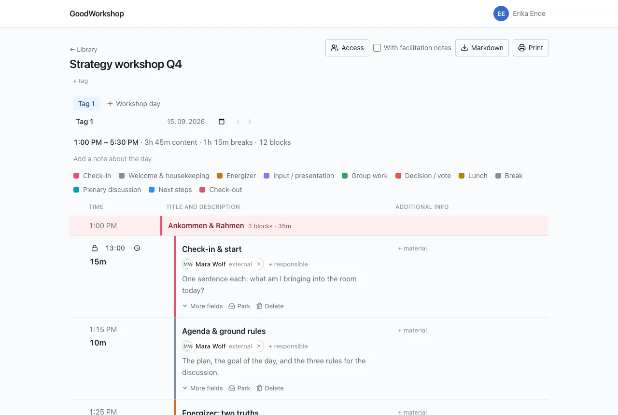Screen dimensions: 618x415
Task: Click the GoodWorkshop logo
Action: 97,14
